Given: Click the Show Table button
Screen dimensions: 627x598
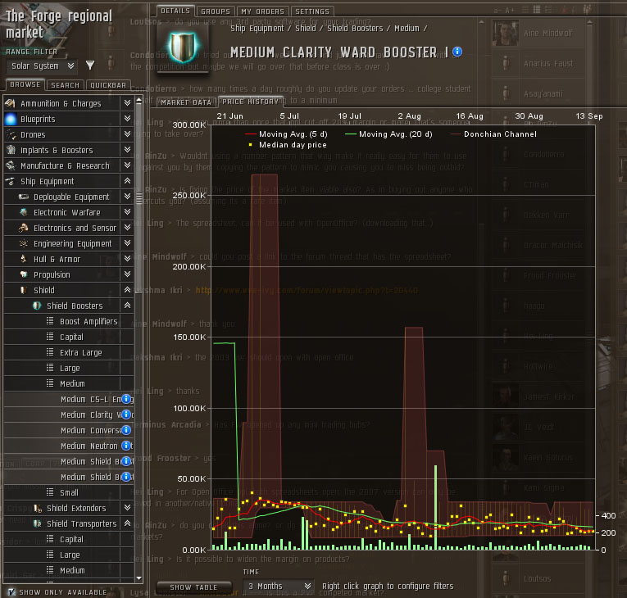Looking at the screenshot, I should [193, 587].
